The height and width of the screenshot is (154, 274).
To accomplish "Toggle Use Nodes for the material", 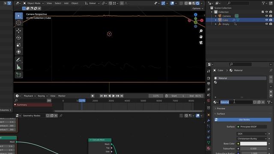I will [243, 120].
